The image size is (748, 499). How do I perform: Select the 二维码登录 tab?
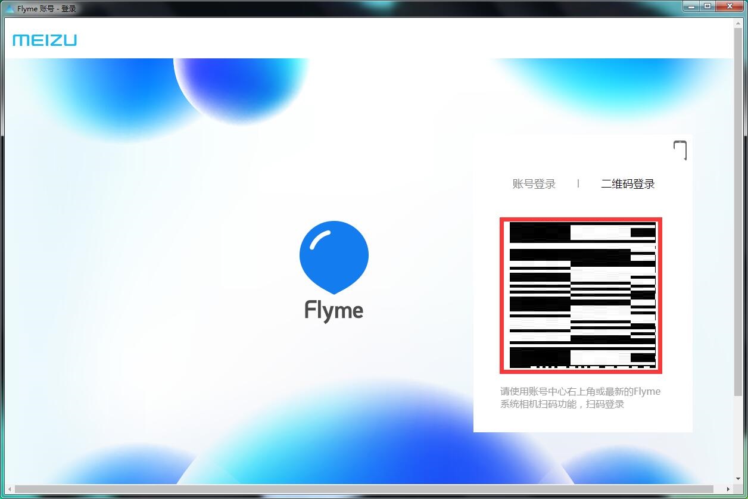click(627, 183)
